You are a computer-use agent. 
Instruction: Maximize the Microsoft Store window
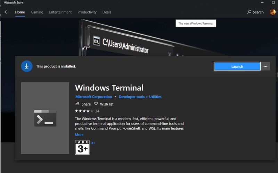[273, 2]
